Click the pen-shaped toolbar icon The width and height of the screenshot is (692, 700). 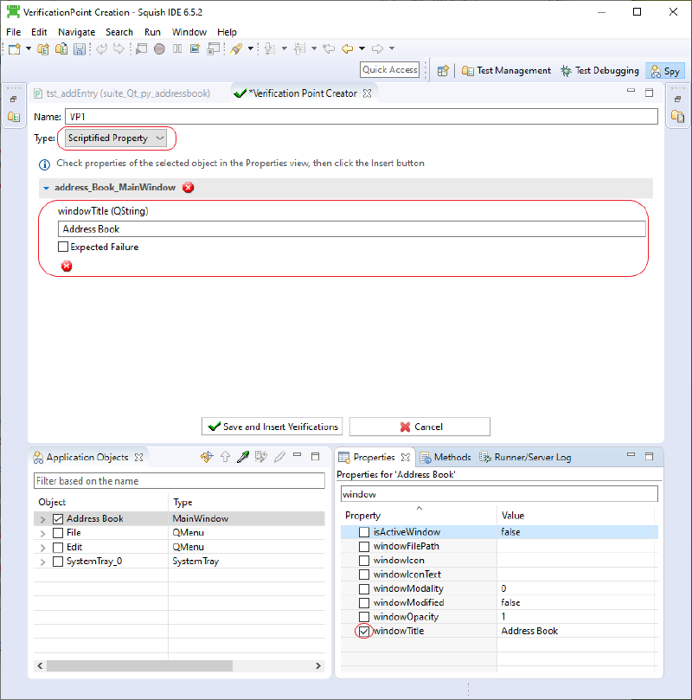(x=236, y=48)
